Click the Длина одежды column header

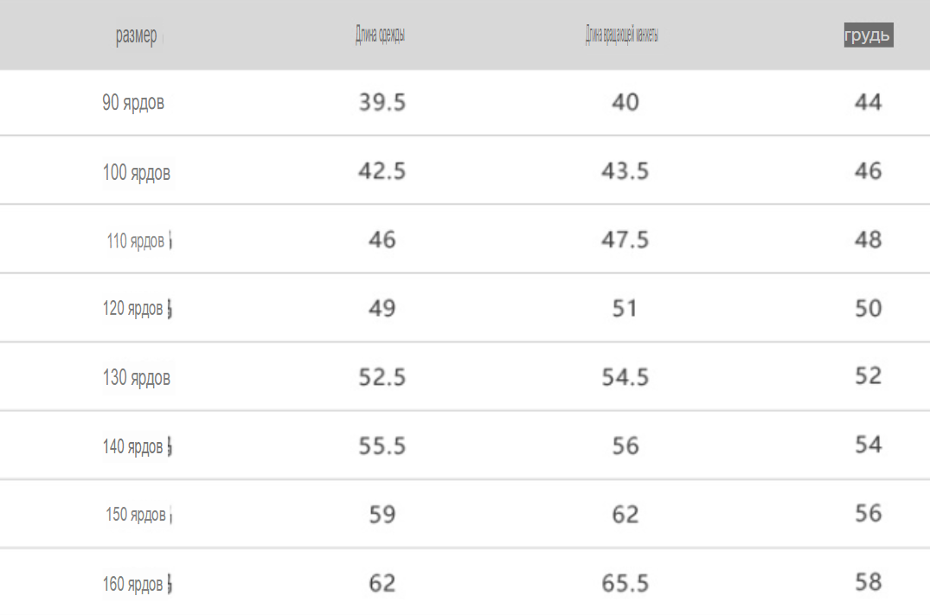click(x=380, y=35)
